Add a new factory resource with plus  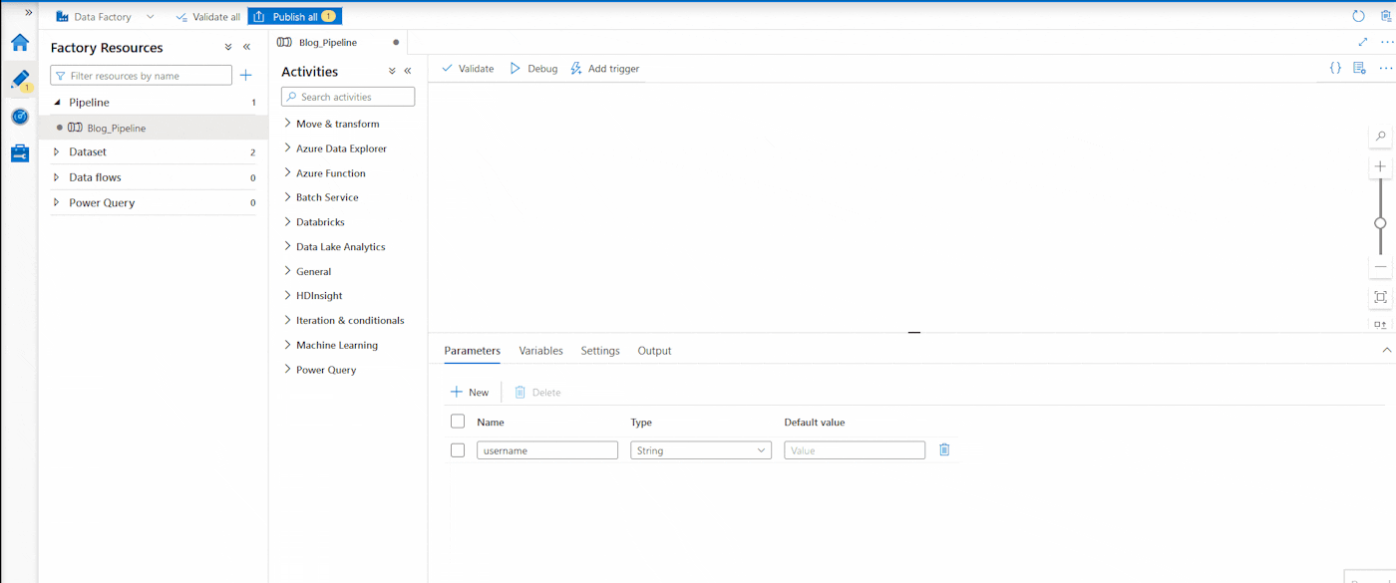(246, 76)
